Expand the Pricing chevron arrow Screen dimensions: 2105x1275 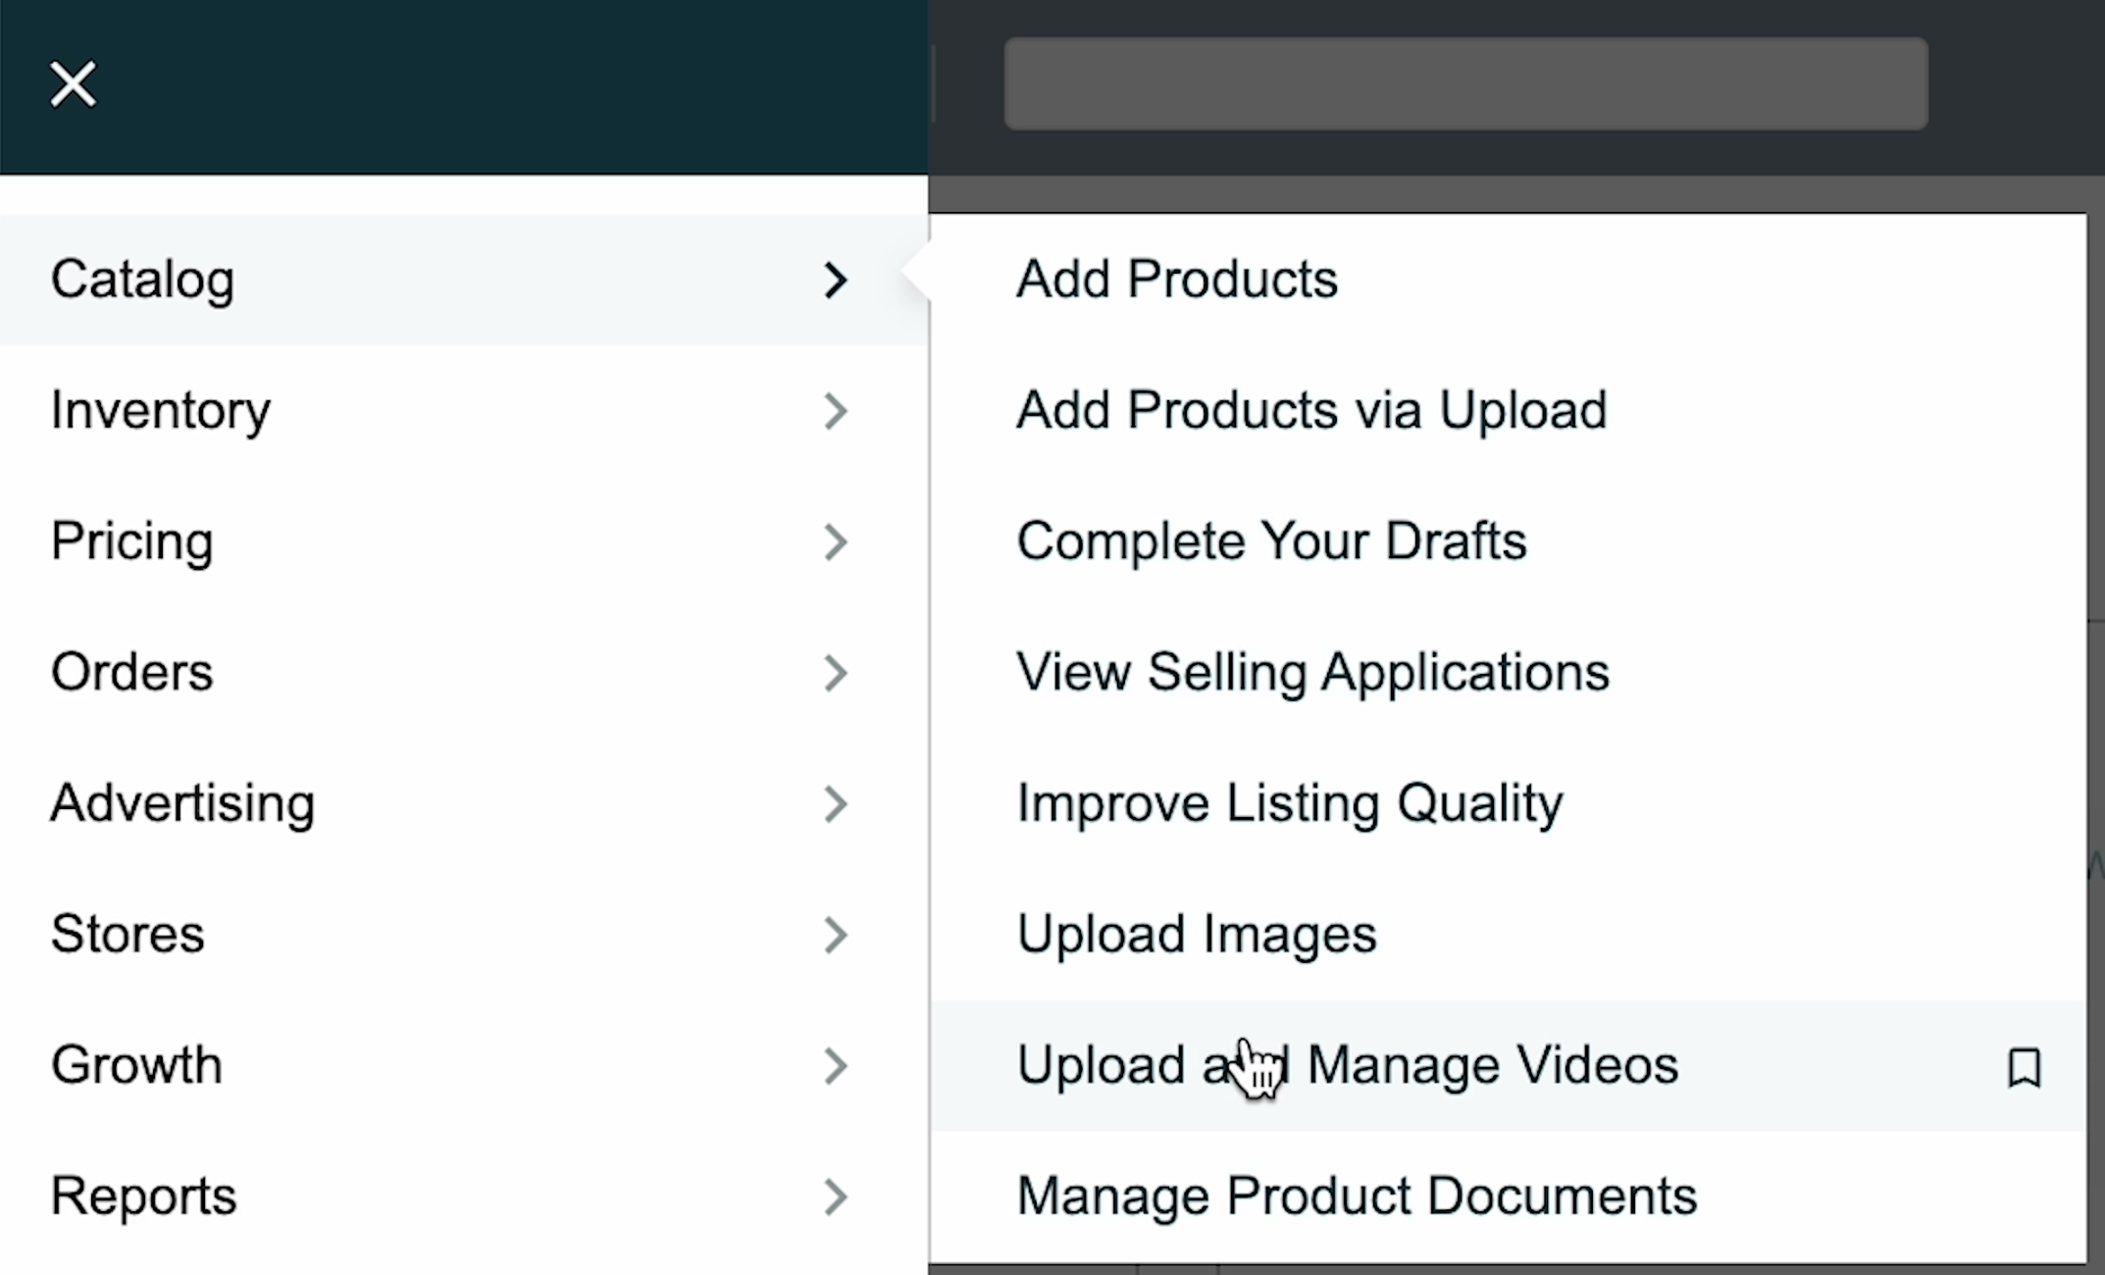(835, 541)
